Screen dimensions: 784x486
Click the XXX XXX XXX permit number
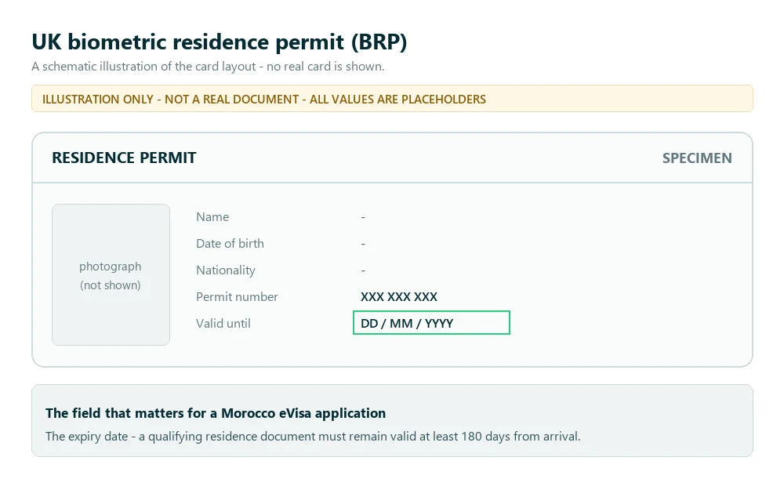399,297
